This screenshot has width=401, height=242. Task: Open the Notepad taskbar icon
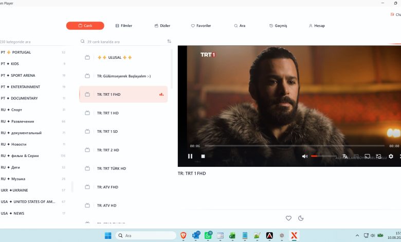tap(245, 236)
